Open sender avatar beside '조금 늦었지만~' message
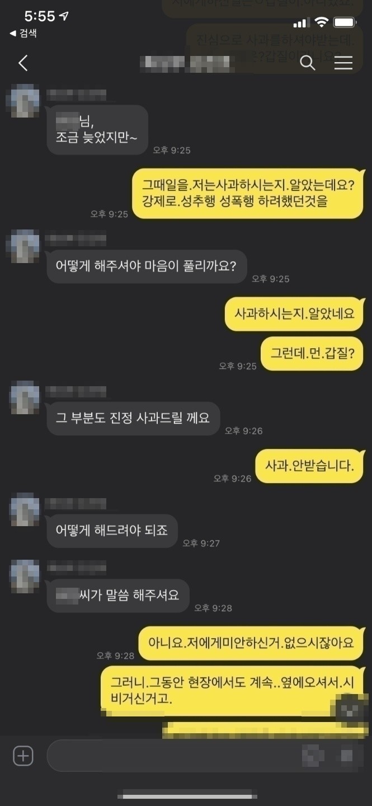The width and height of the screenshot is (372, 806). (x=23, y=101)
